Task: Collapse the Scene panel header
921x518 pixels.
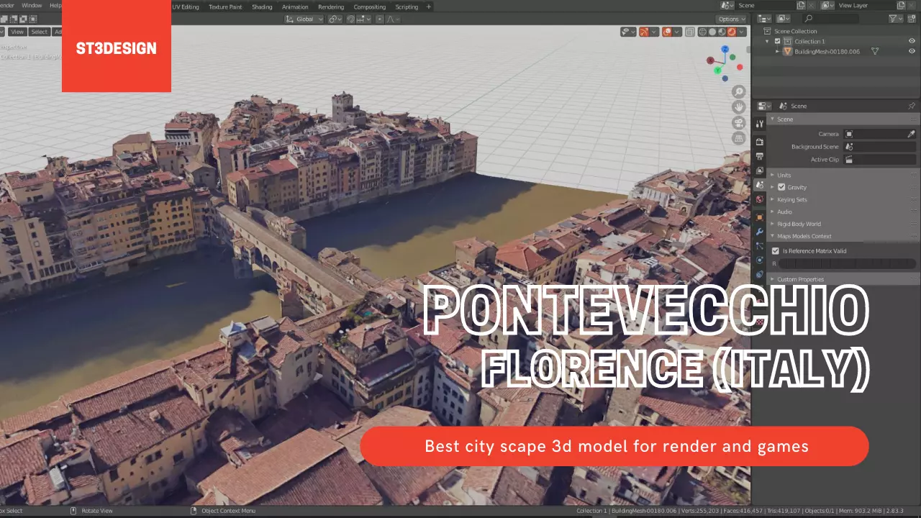Action: (x=843, y=119)
